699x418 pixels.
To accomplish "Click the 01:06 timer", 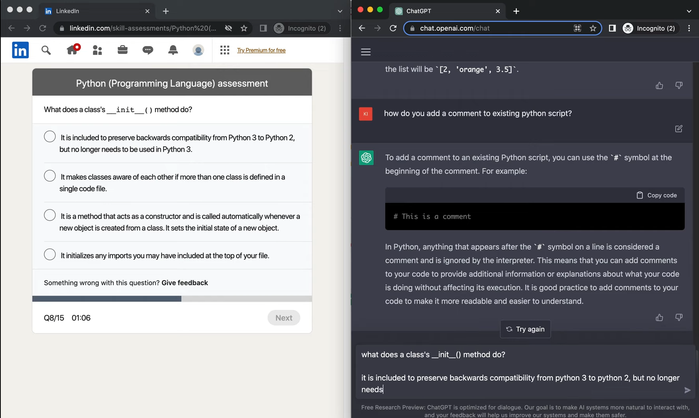I will [81, 318].
